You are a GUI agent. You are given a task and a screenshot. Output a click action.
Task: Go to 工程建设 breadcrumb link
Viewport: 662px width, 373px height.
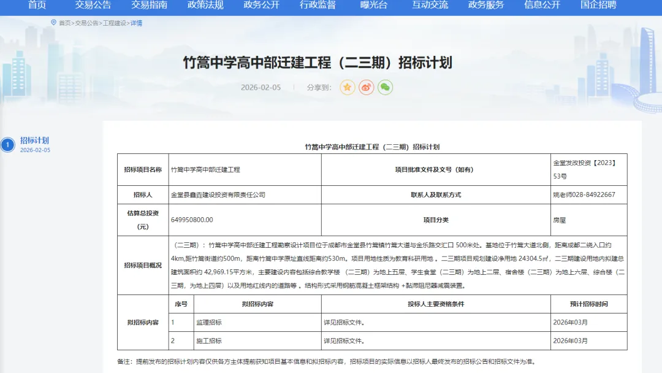(x=115, y=23)
